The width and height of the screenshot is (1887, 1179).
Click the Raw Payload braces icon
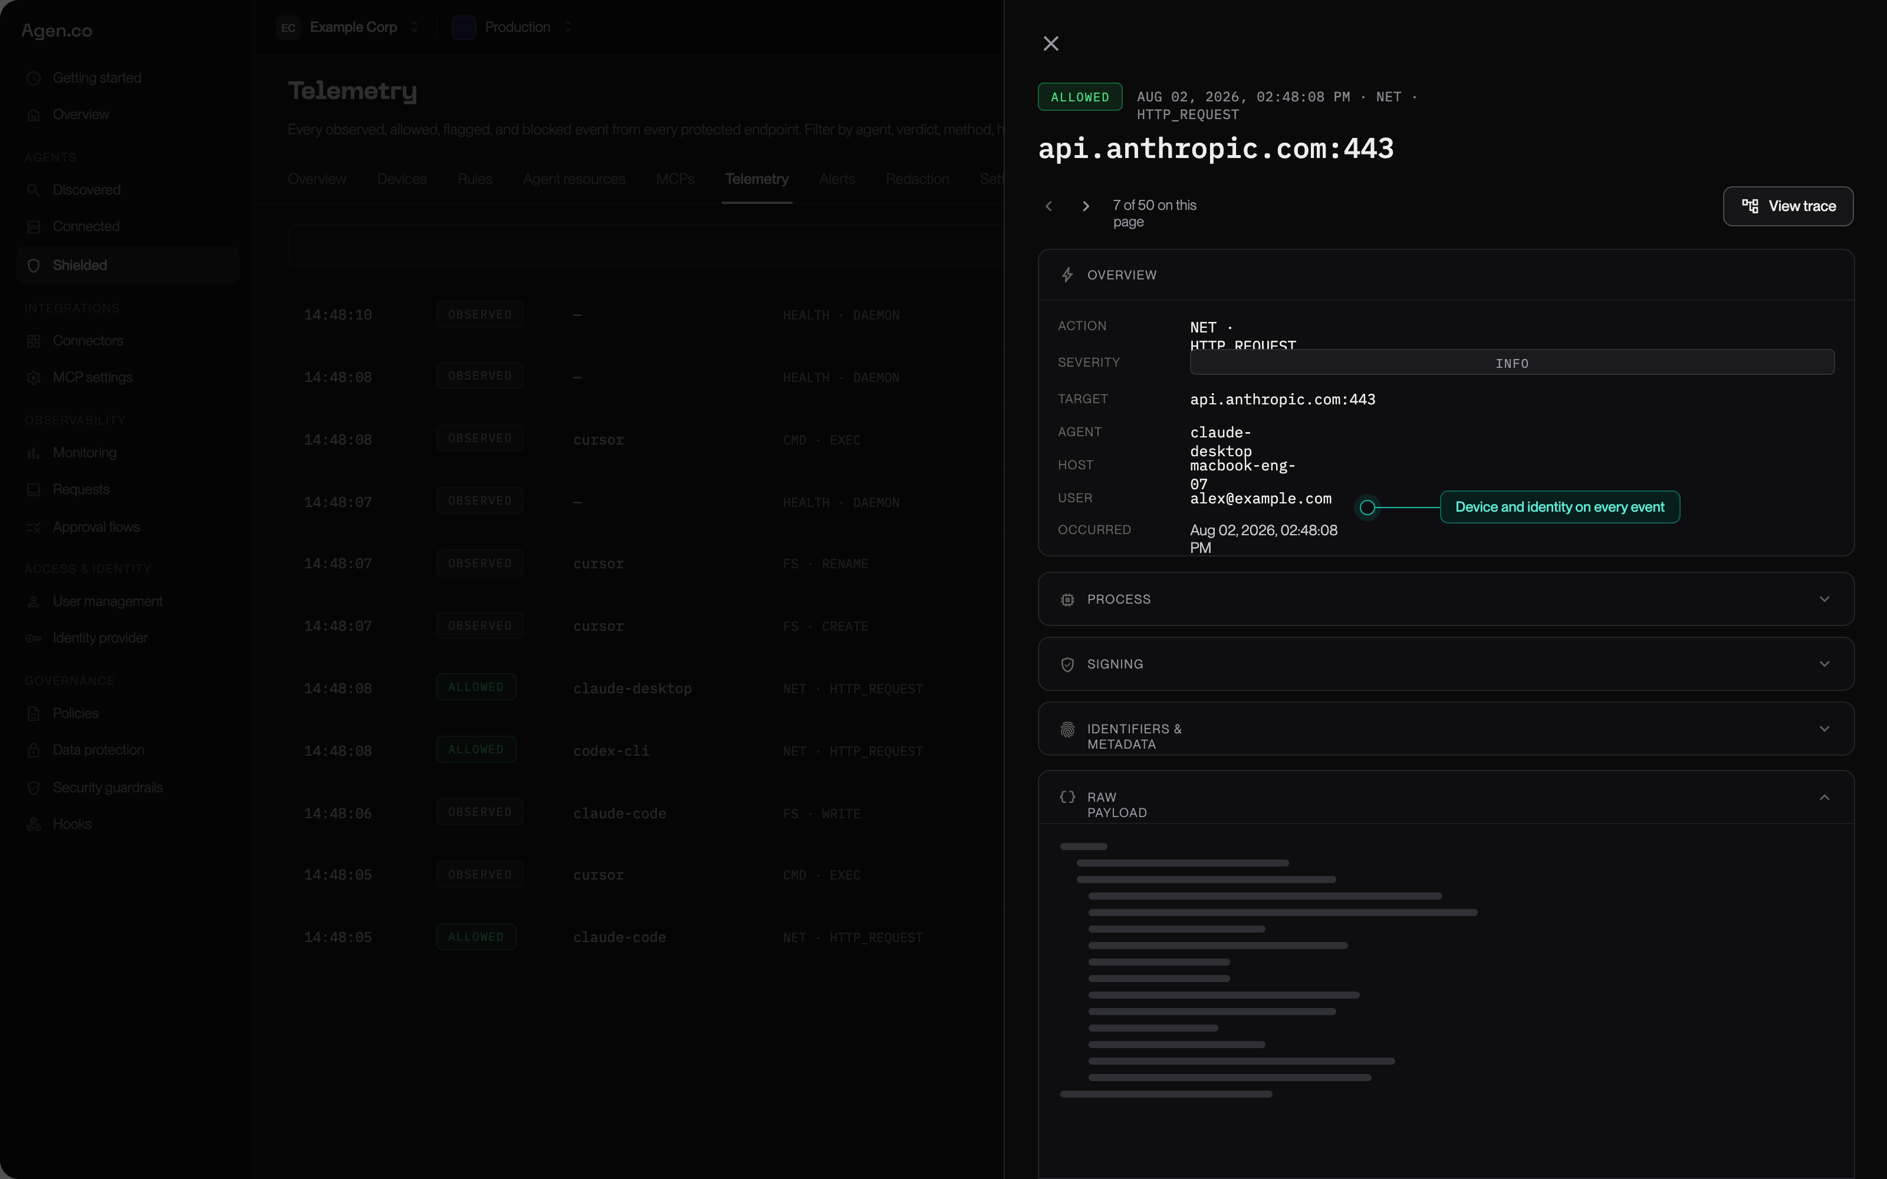click(x=1067, y=797)
